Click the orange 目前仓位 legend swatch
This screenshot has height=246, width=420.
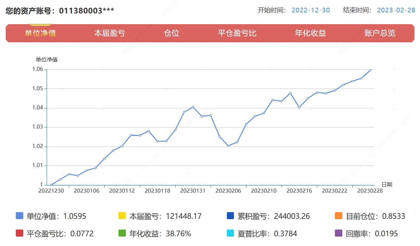pyautogui.click(x=339, y=216)
